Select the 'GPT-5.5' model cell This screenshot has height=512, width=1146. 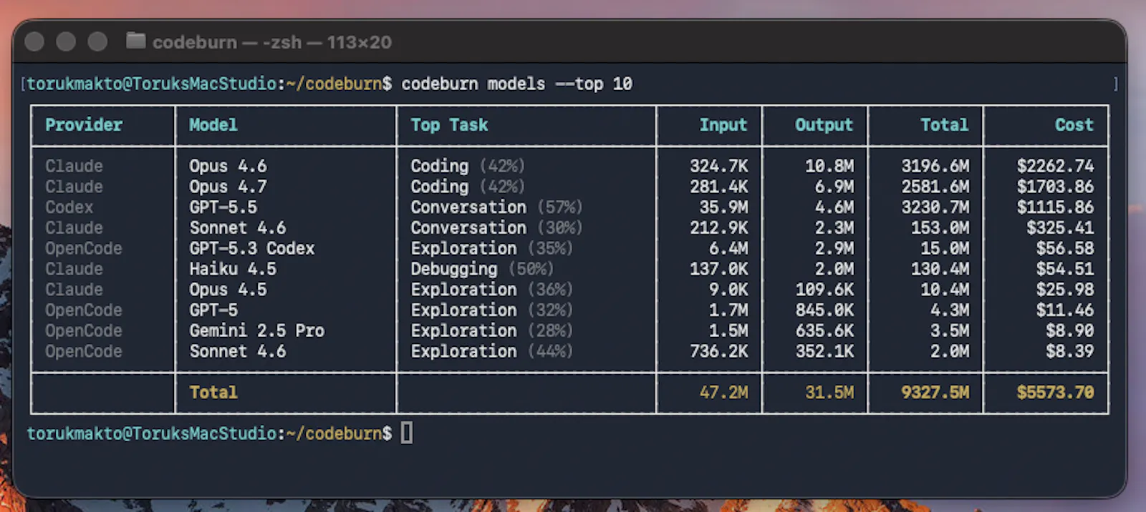point(223,207)
